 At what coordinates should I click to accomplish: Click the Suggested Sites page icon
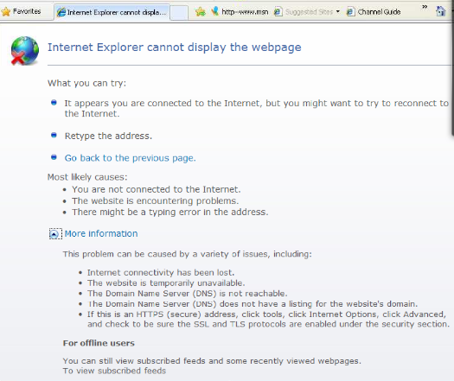click(278, 12)
